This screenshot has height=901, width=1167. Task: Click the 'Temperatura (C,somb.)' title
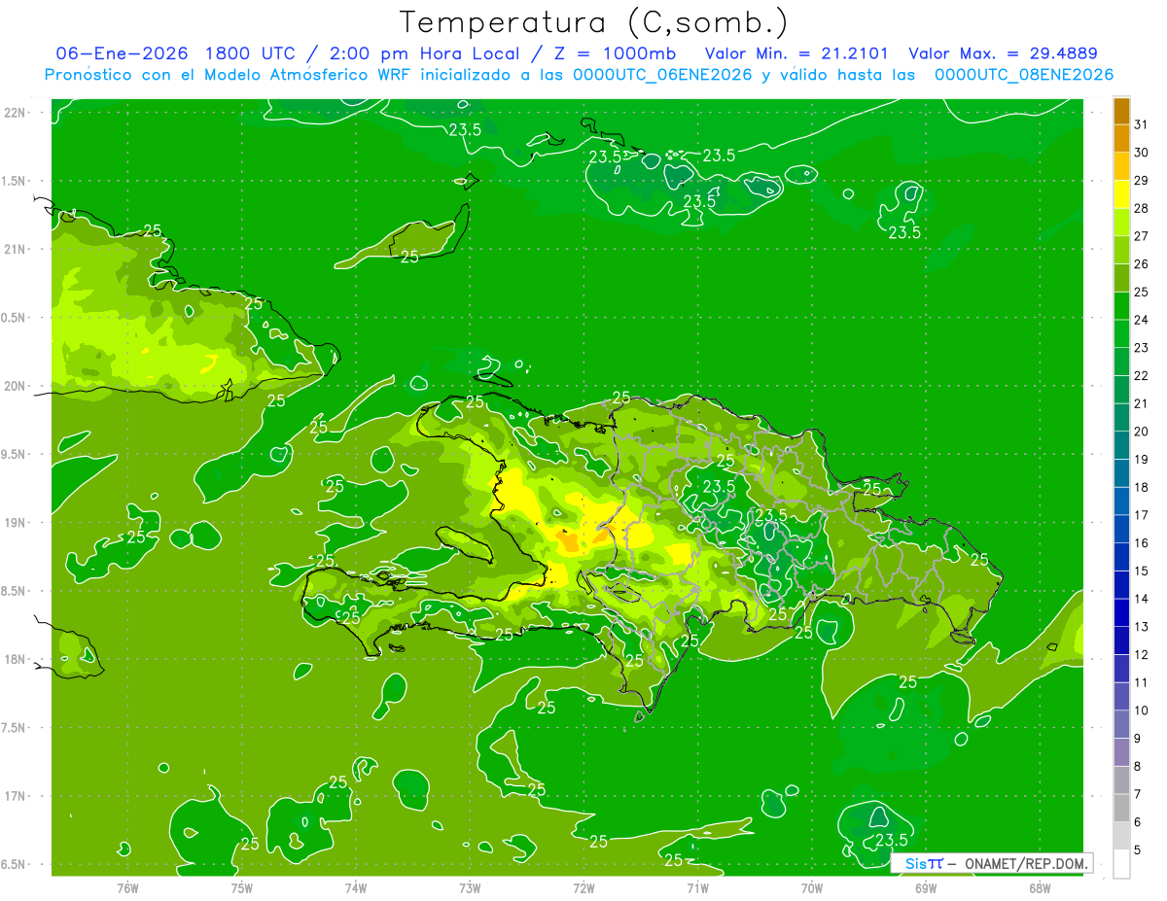[x=594, y=21]
